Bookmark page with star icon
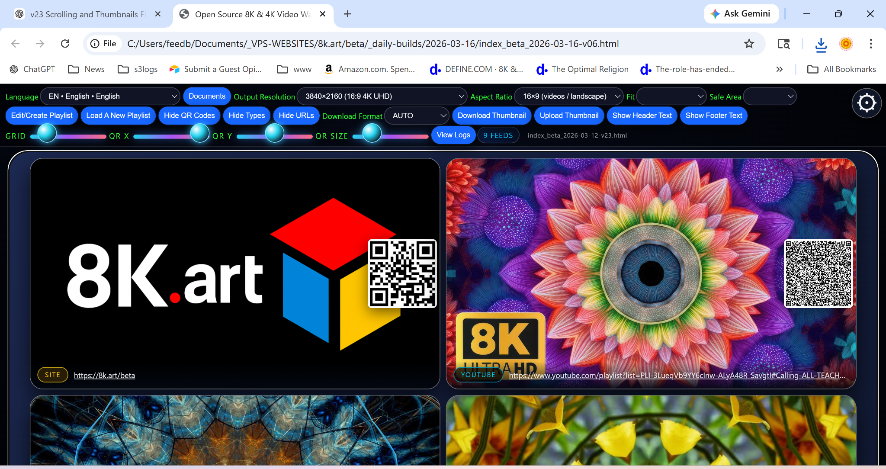886x469 pixels. 749,44
